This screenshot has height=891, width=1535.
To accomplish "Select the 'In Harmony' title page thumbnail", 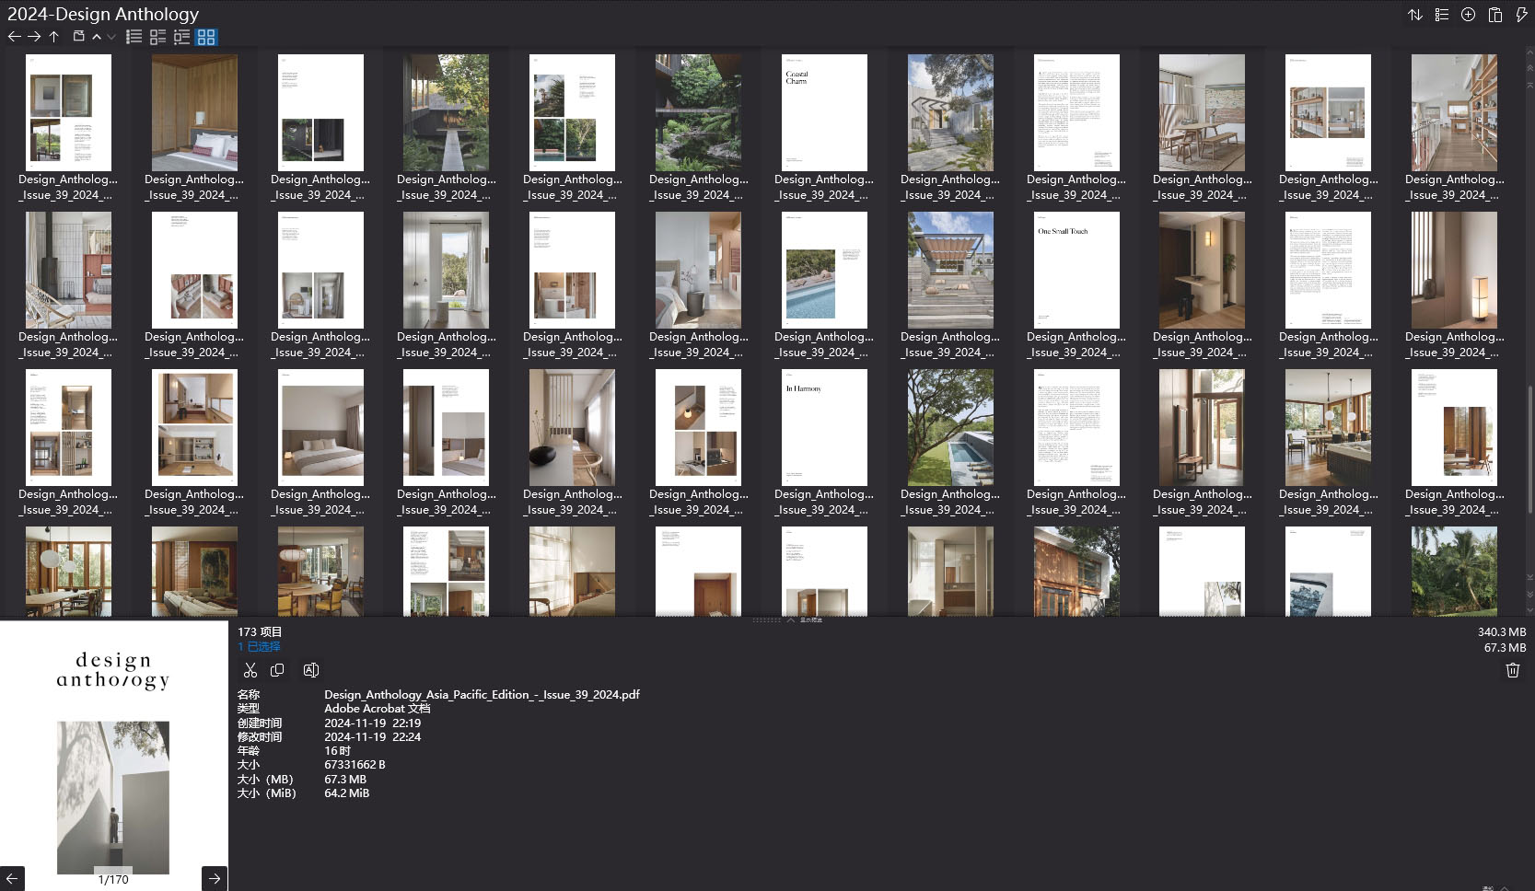I will point(824,427).
